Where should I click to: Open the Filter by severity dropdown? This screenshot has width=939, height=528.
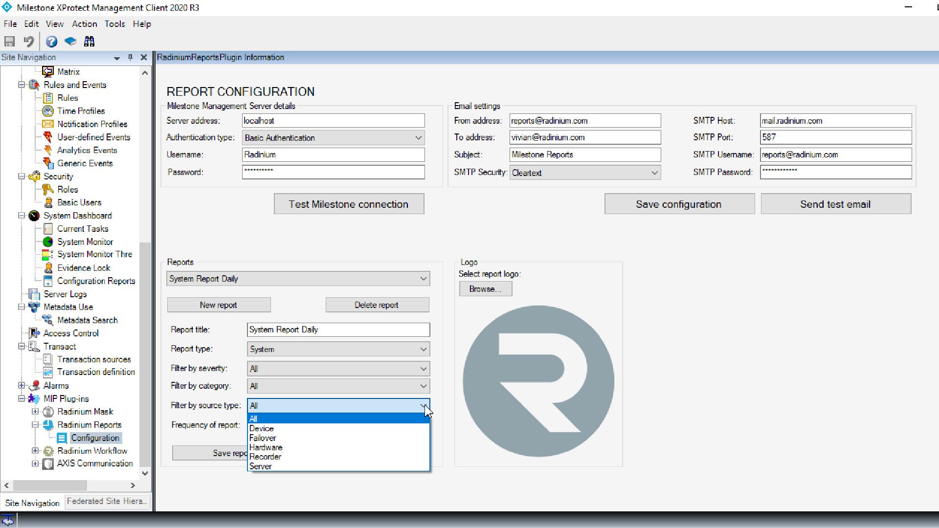(338, 369)
